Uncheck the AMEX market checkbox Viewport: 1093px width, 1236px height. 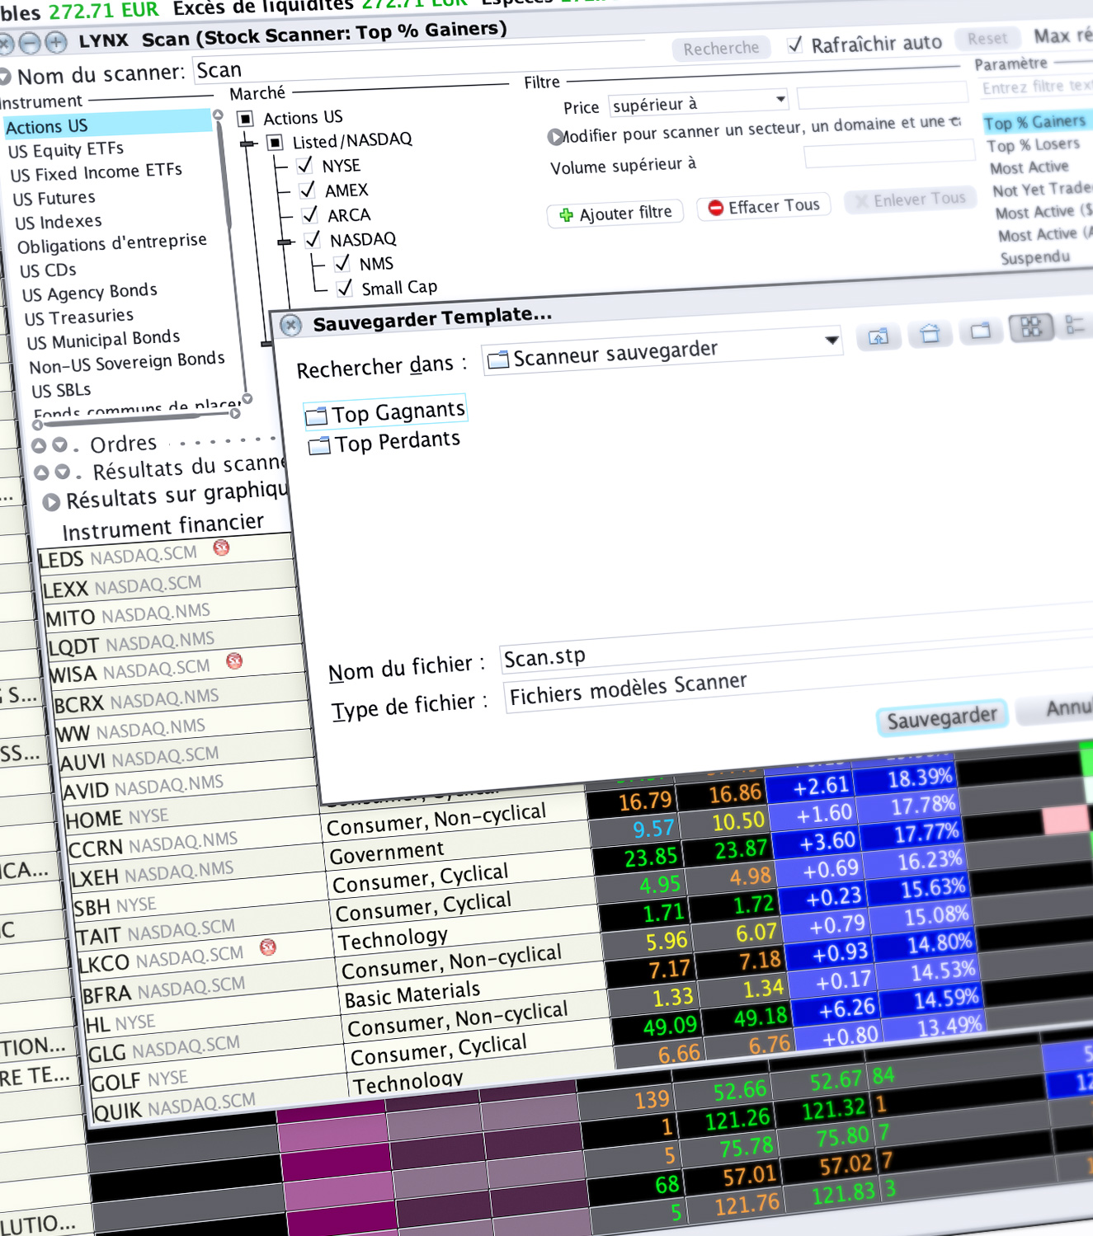point(308,190)
